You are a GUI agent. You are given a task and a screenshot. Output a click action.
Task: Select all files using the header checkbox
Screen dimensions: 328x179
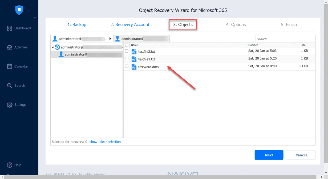coord(127,45)
